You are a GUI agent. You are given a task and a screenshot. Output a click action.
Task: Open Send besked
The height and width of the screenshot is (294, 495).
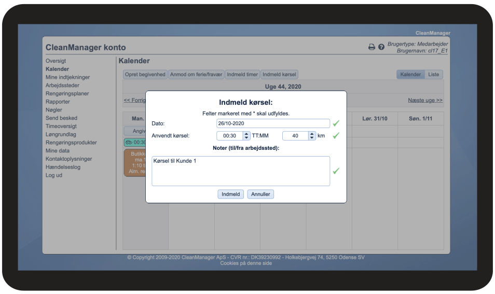click(62, 118)
